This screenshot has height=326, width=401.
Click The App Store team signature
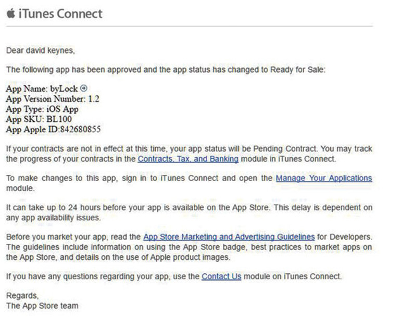coord(42,306)
